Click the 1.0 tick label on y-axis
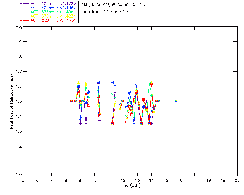Viewport: 244px width, 195px height. pyautogui.click(x=19, y=175)
